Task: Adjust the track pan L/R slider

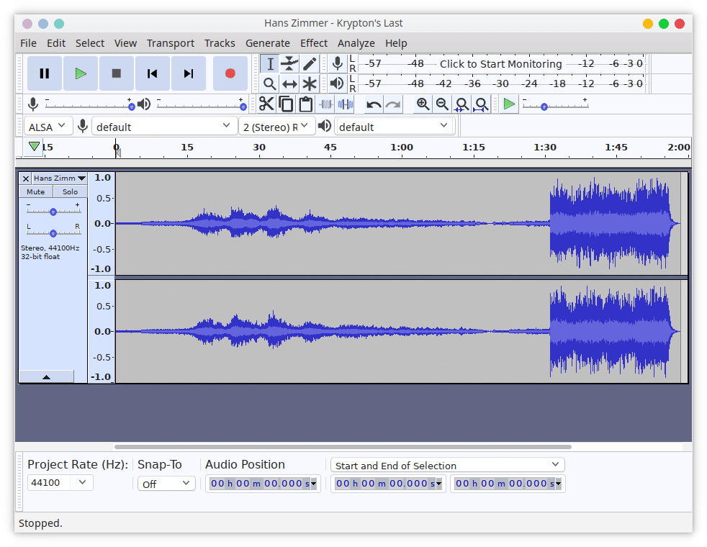Action: pos(53,233)
